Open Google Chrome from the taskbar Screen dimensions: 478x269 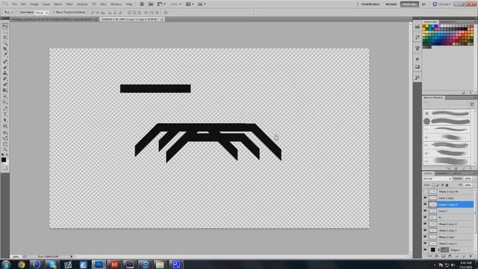coord(22,265)
